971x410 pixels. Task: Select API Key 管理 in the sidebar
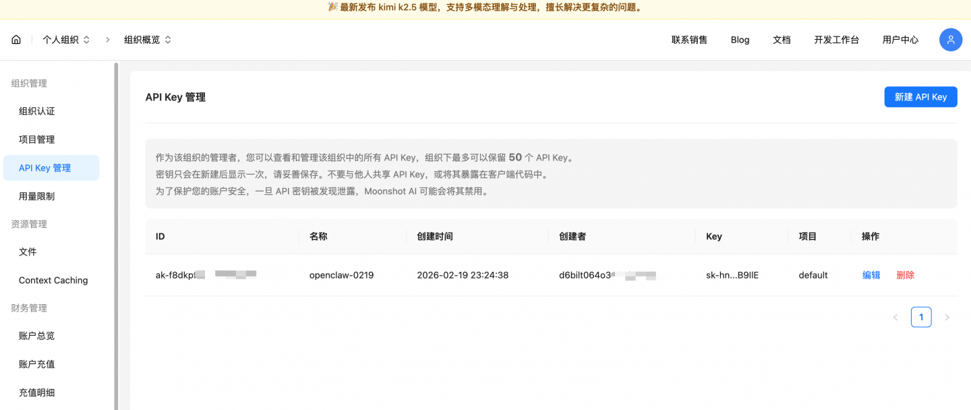click(x=51, y=167)
